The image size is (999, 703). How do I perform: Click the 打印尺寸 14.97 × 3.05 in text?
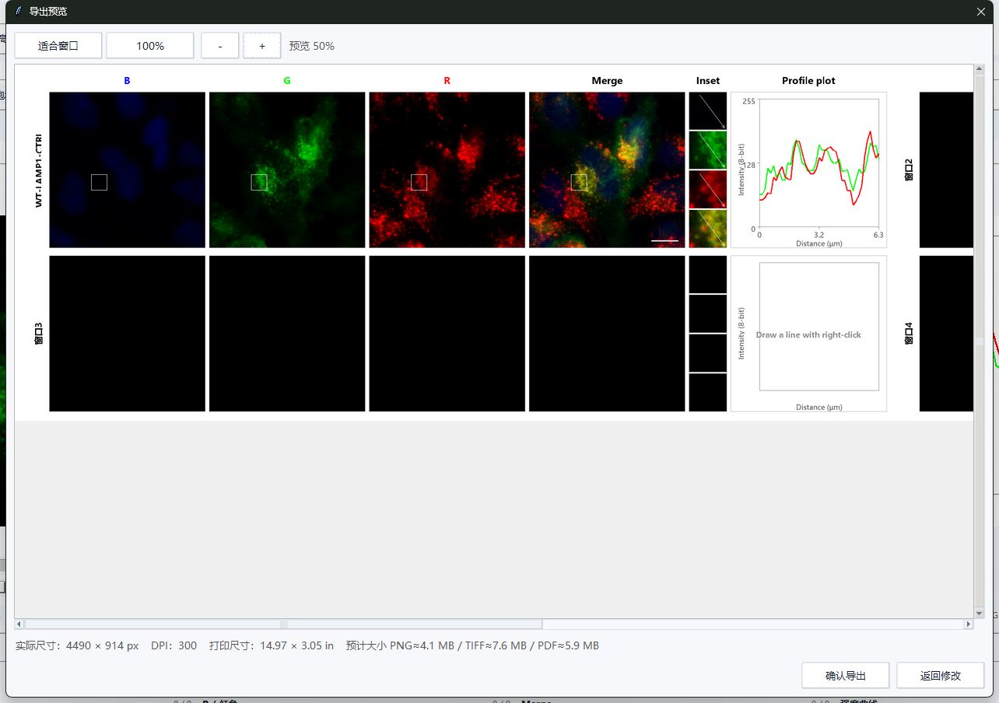tap(272, 645)
